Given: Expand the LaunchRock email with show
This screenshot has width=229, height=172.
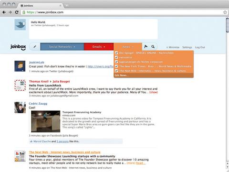Looking at the screenshot, I should pyautogui.click(x=154, y=92).
